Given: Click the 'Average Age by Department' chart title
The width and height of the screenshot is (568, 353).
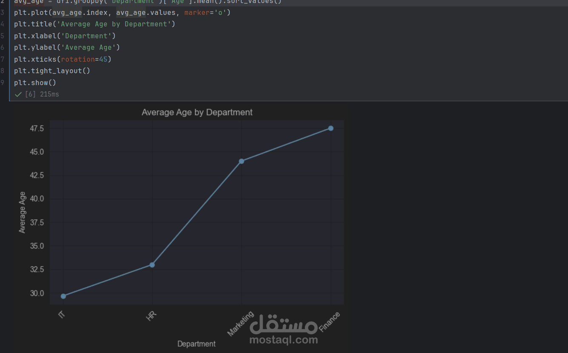Looking at the screenshot, I should coord(197,112).
